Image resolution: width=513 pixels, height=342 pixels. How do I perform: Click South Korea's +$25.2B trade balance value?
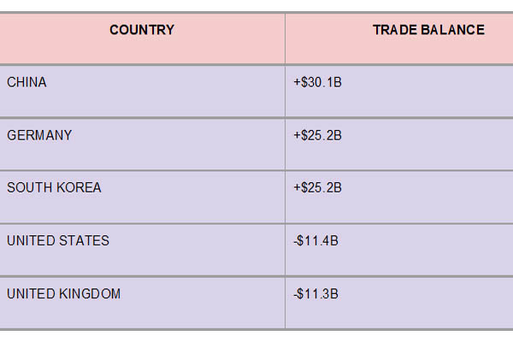317,187
